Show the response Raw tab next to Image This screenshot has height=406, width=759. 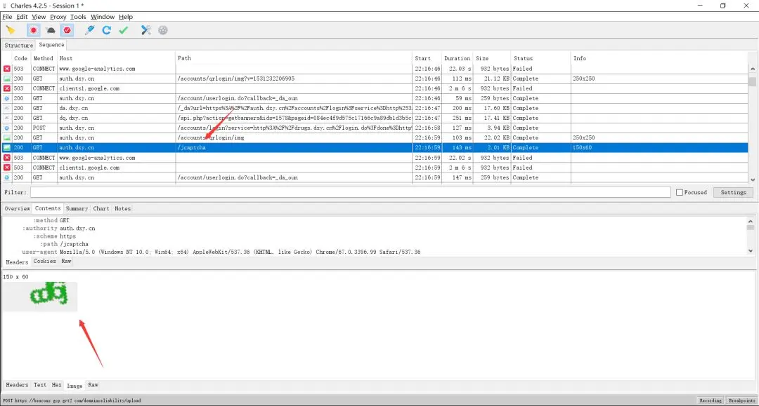93,385
